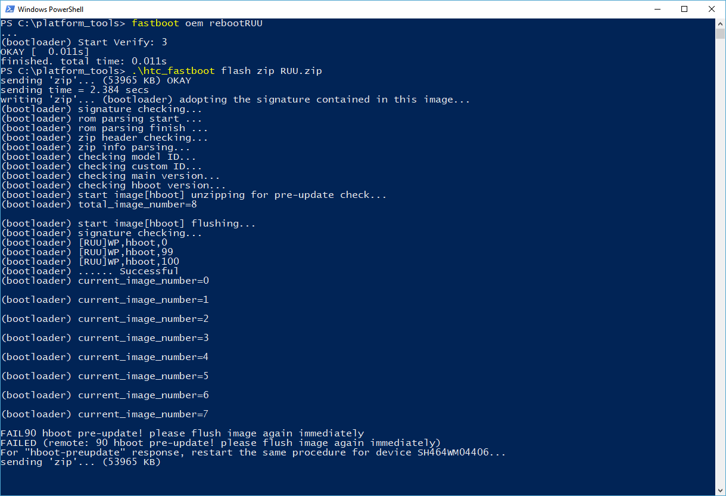Click the 'FAILED (remote: 90 hboot' line

click(221, 443)
